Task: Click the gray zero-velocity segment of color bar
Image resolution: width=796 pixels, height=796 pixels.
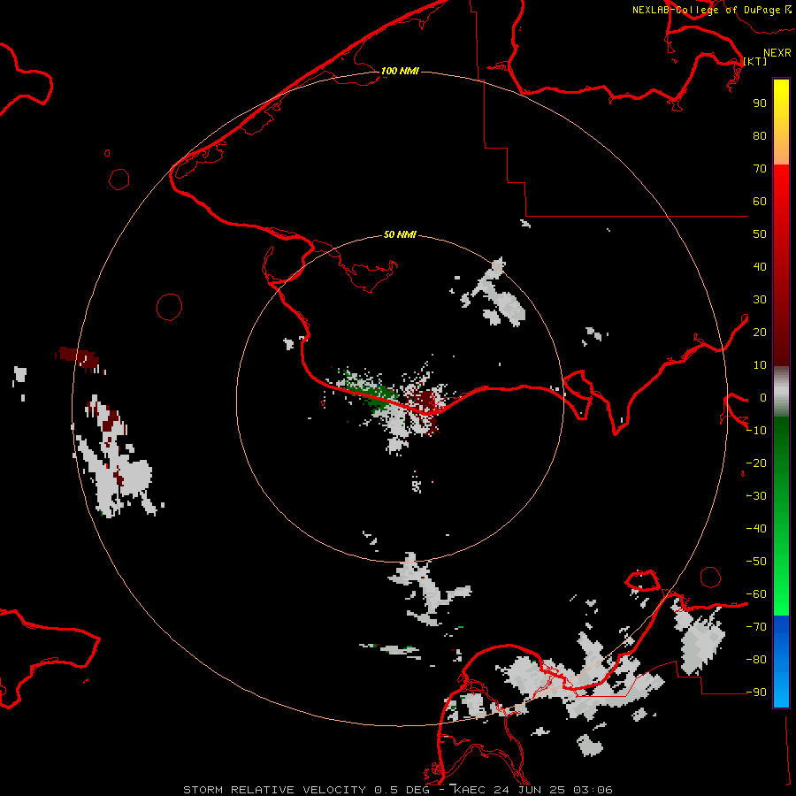Action: coord(781,392)
